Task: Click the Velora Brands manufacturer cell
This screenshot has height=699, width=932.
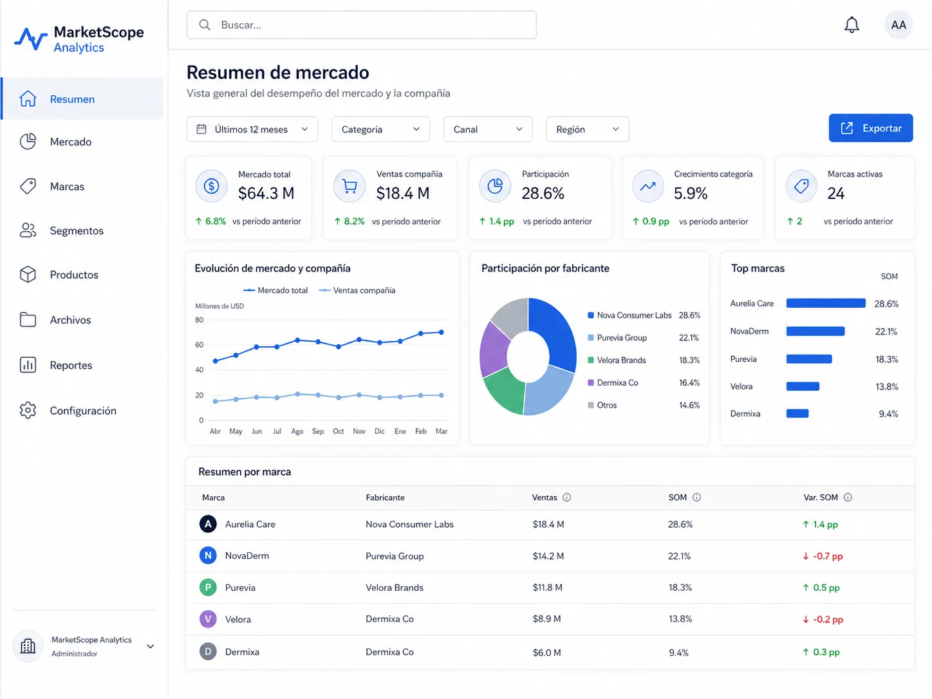Action: pos(395,588)
